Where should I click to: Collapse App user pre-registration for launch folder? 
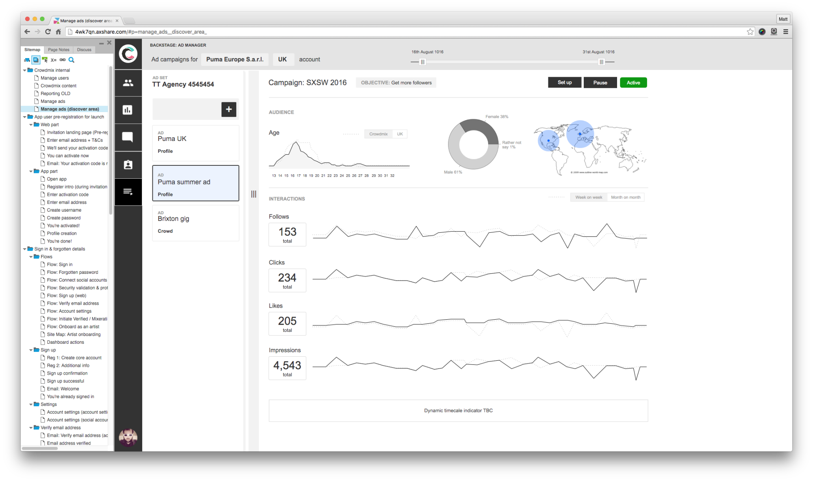click(25, 117)
